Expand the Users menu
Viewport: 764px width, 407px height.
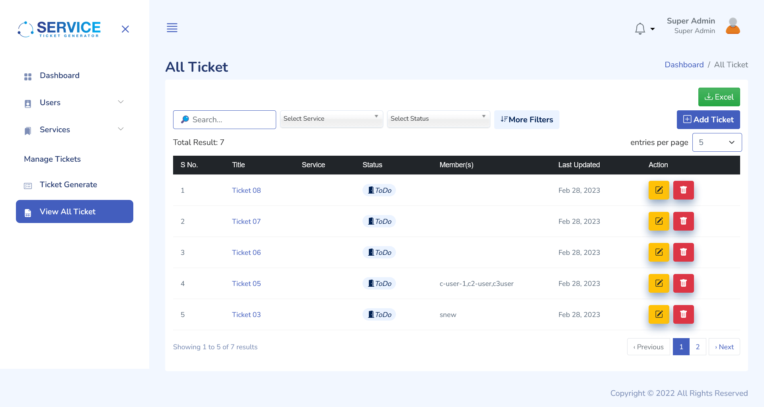74,103
